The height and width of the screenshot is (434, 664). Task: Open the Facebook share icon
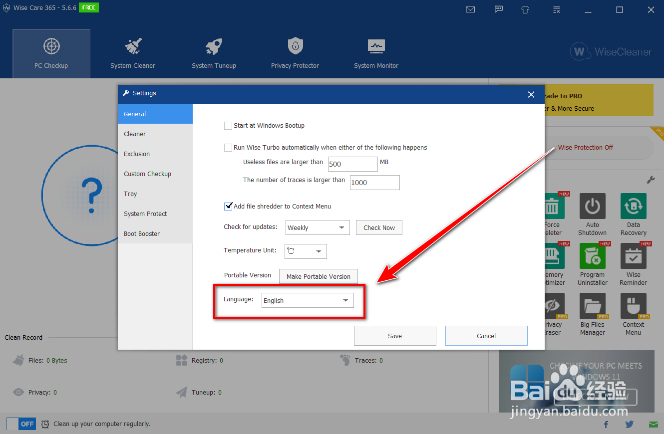tap(606, 425)
